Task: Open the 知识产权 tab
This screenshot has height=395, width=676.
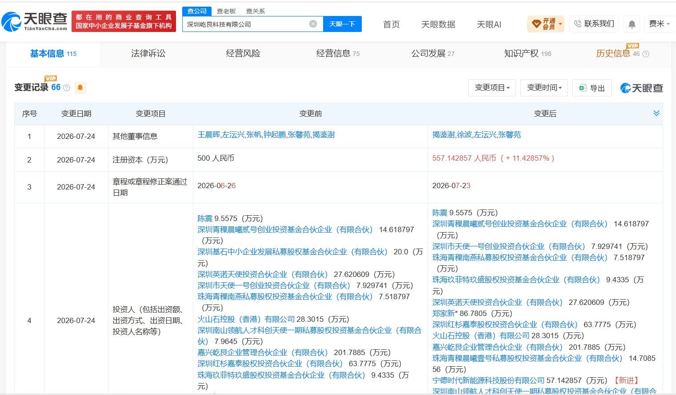Action: pyautogui.click(x=528, y=54)
